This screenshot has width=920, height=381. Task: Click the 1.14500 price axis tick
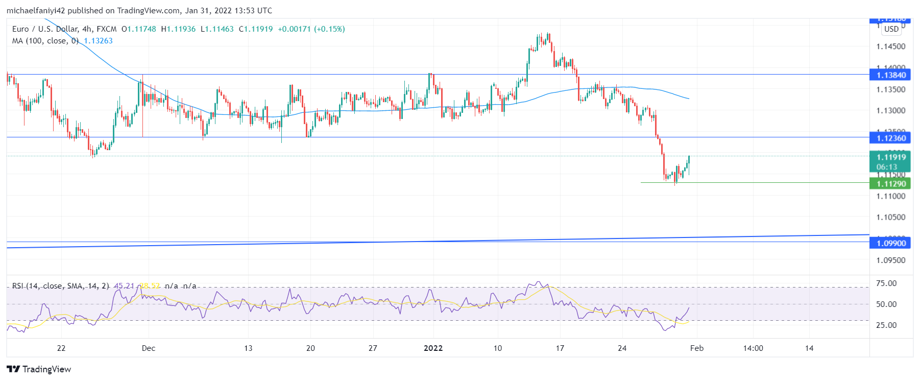tap(891, 46)
